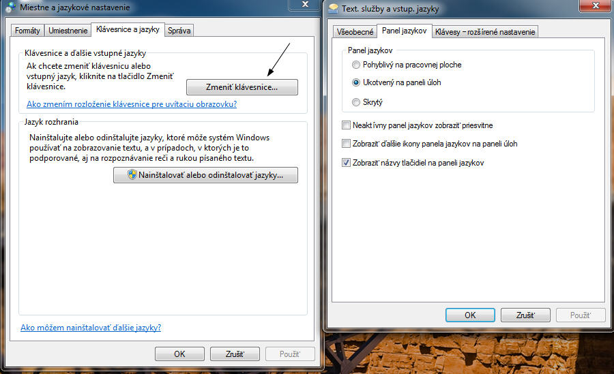
Task: Open the Správa tab
Action: (x=179, y=31)
